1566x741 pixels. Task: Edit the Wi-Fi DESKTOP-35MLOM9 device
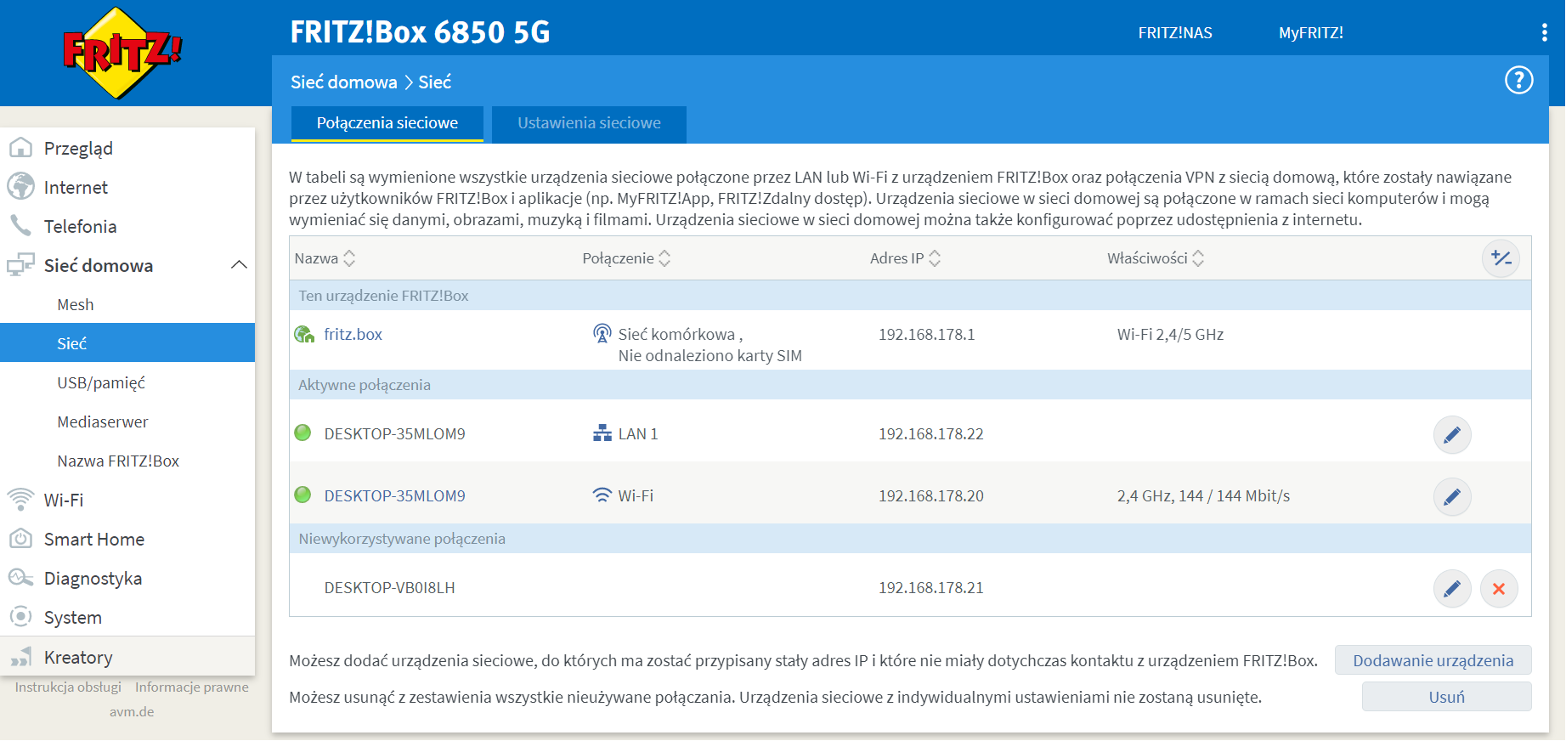tap(1451, 497)
